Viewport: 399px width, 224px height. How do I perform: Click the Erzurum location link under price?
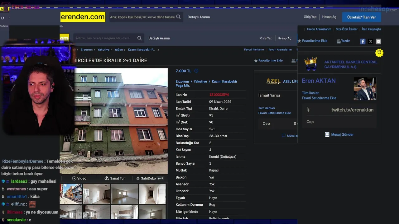click(182, 82)
